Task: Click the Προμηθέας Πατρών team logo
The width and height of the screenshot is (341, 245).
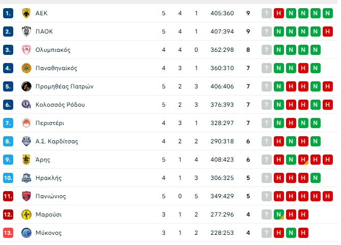Action: pyautogui.click(x=26, y=86)
